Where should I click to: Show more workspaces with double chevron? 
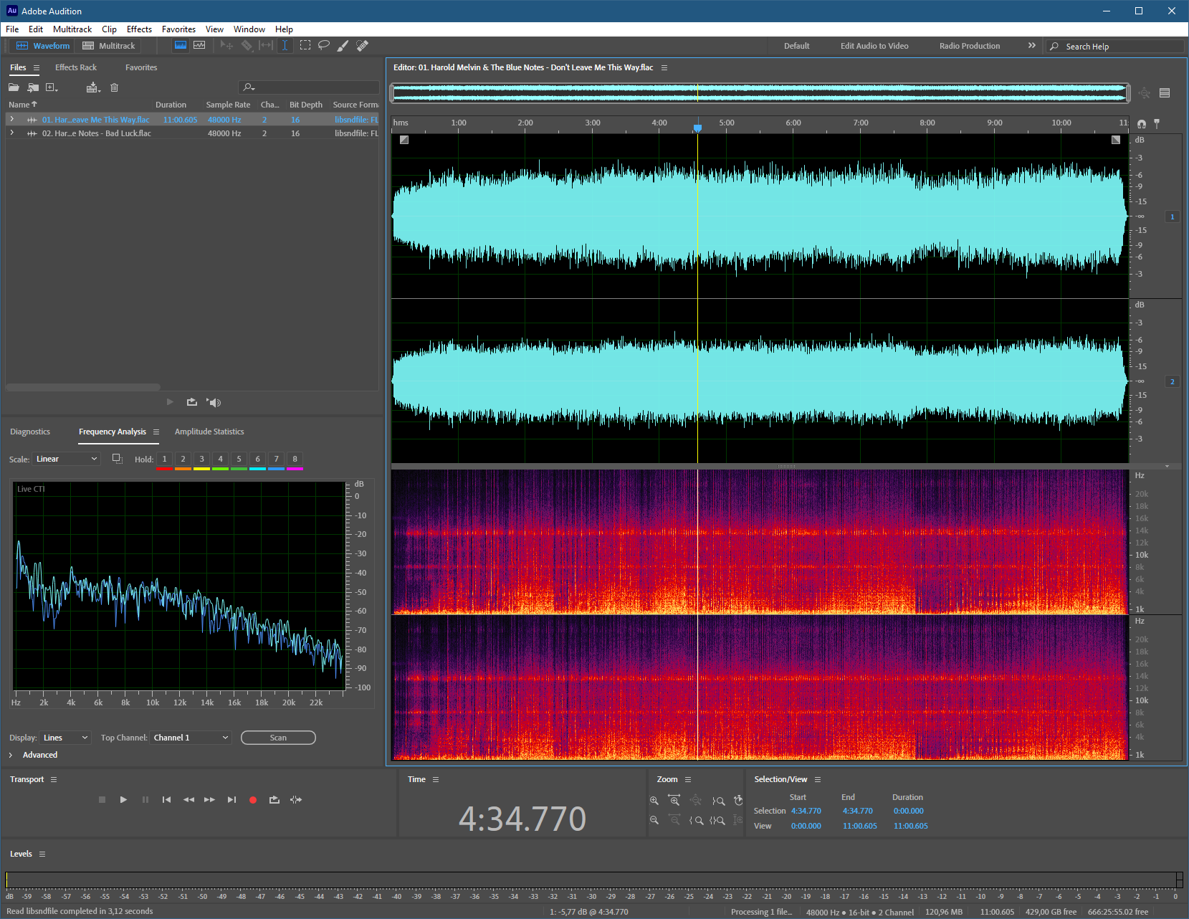tap(1032, 45)
